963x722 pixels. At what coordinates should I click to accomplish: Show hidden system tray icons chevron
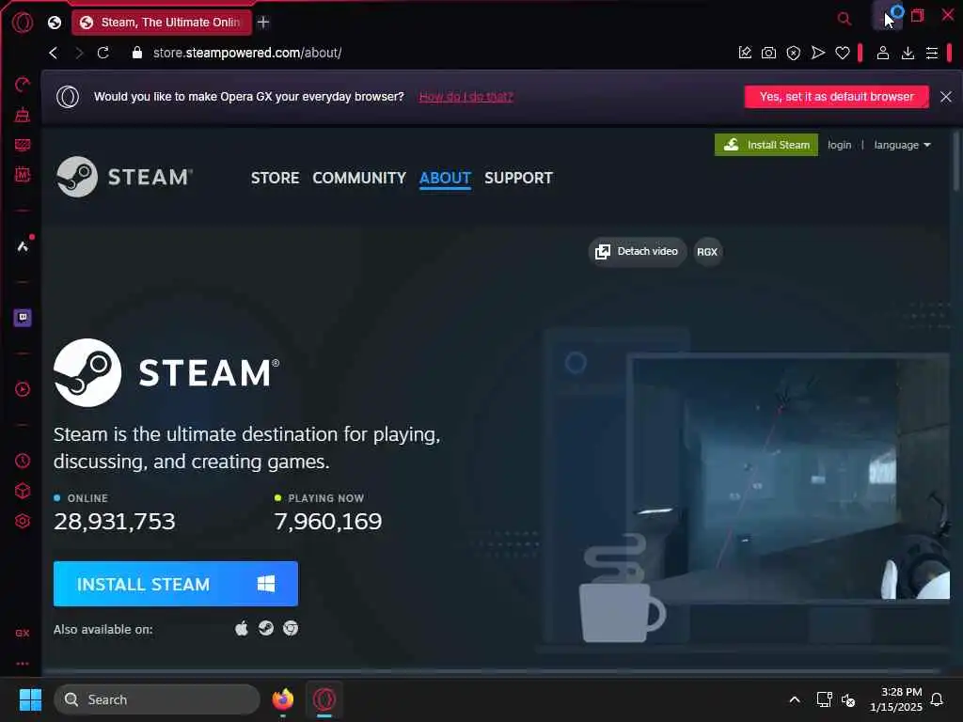(794, 699)
